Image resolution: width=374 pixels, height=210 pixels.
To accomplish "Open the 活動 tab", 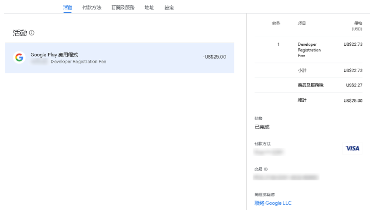I will tap(68, 7).
